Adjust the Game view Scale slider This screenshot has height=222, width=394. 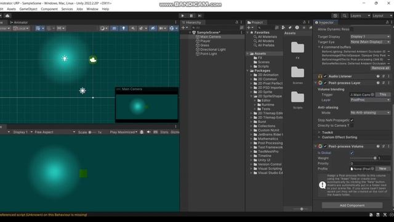tap(92, 132)
